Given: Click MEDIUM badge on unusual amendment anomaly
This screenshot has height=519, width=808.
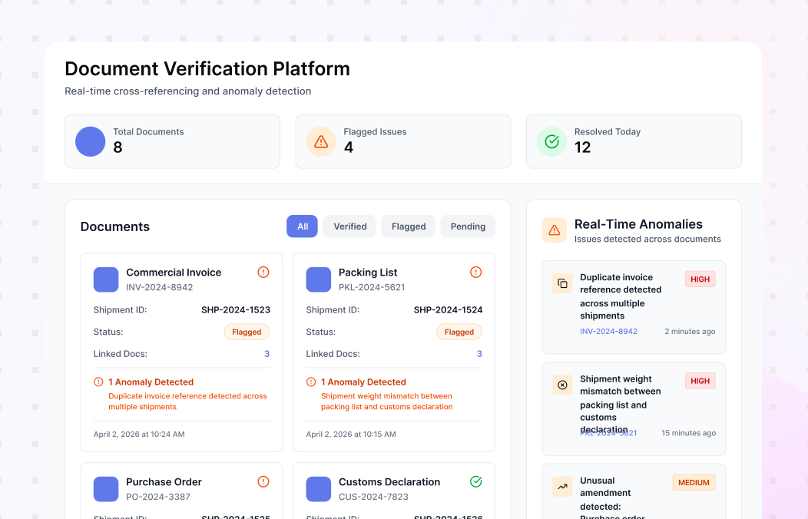Looking at the screenshot, I should tap(694, 482).
